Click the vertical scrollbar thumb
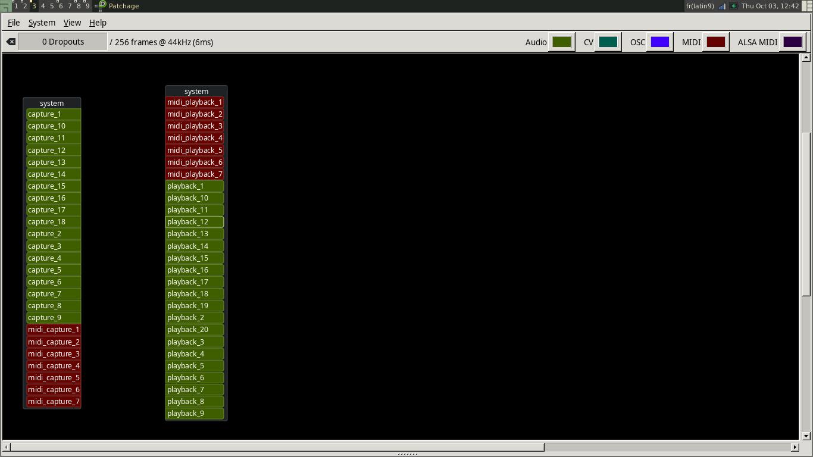 806,213
